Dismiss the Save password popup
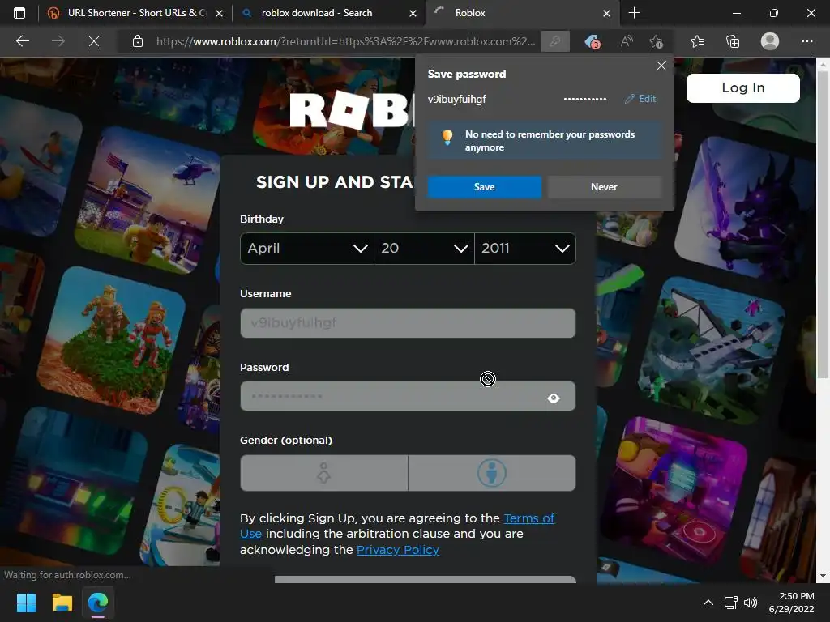The width and height of the screenshot is (830, 622). click(661, 66)
